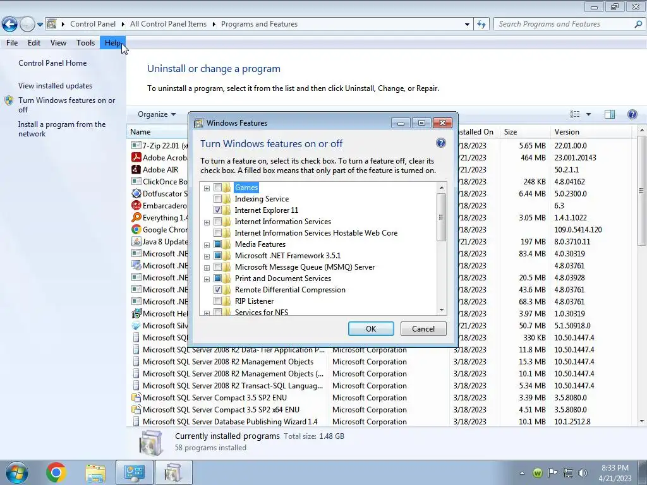Click the Microsoft Help Viewer icon
The height and width of the screenshot is (485, 647).
tap(136, 313)
